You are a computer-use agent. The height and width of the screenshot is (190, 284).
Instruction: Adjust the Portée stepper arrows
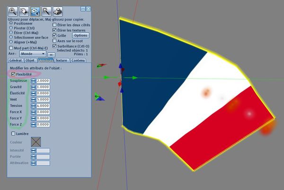33,157
